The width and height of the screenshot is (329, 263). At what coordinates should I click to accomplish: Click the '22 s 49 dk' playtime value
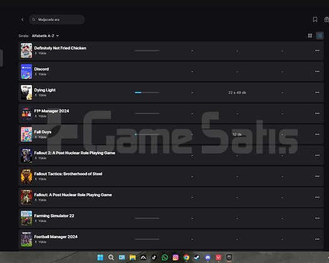click(x=237, y=93)
